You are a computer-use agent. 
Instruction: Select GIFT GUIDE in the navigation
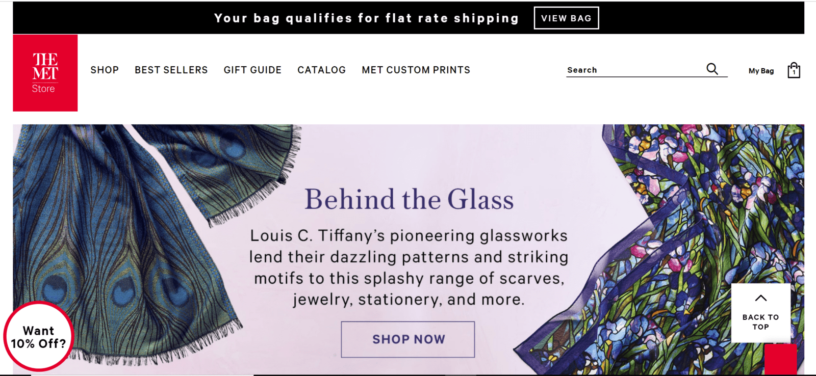click(x=252, y=70)
